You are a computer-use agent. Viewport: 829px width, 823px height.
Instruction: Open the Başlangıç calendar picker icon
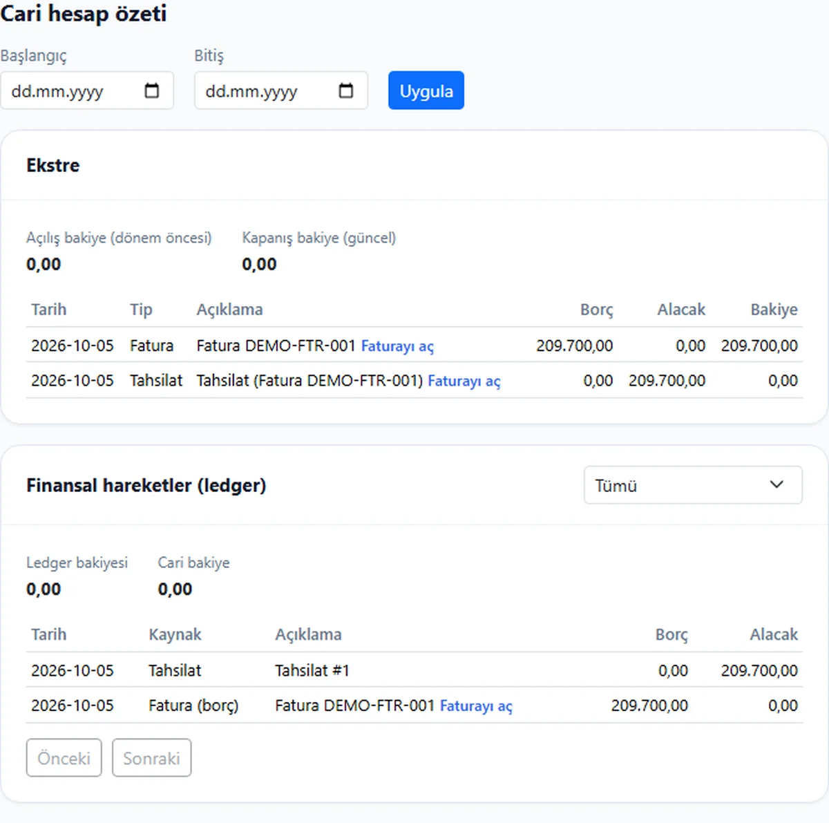[x=151, y=91]
